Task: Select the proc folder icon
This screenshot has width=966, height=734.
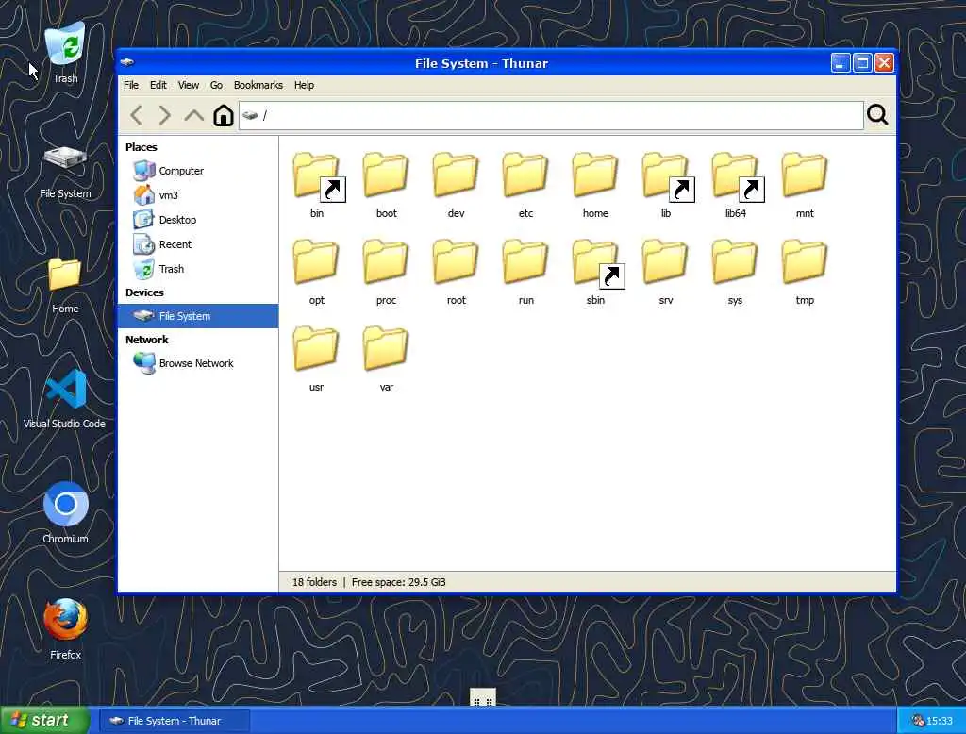Action: (386, 262)
